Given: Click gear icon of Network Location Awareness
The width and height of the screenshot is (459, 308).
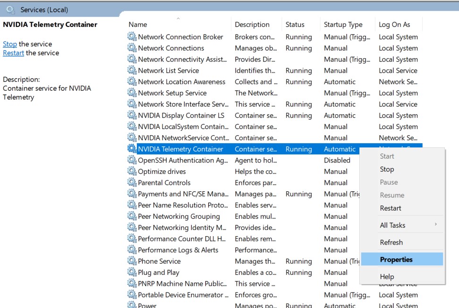Looking at the screenshot, I should point(132,81).
